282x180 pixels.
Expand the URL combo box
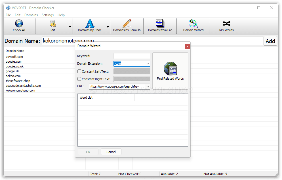click(x=148, y=86)
